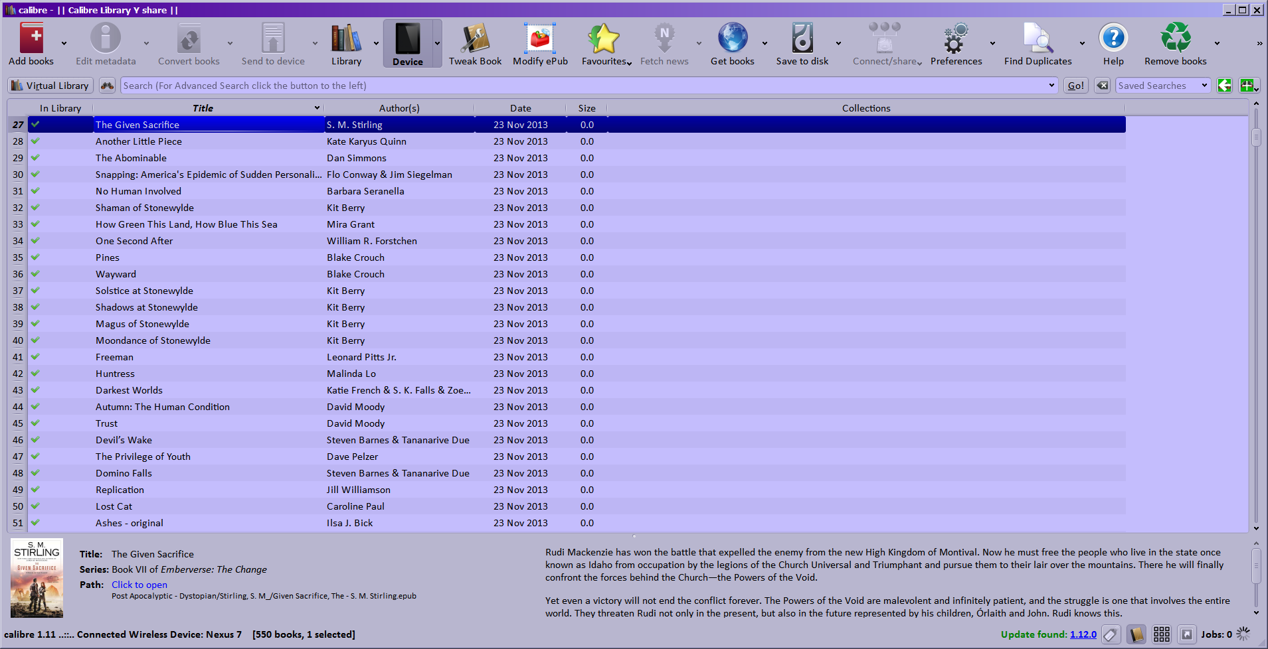Screen dimensions: 1268x649
Task: Click the Jobs: 0 status label
Action: (1216, 634)
